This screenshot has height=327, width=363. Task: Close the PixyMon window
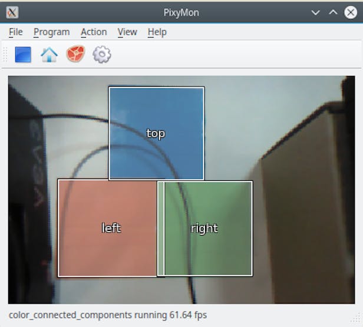(351, 12)
